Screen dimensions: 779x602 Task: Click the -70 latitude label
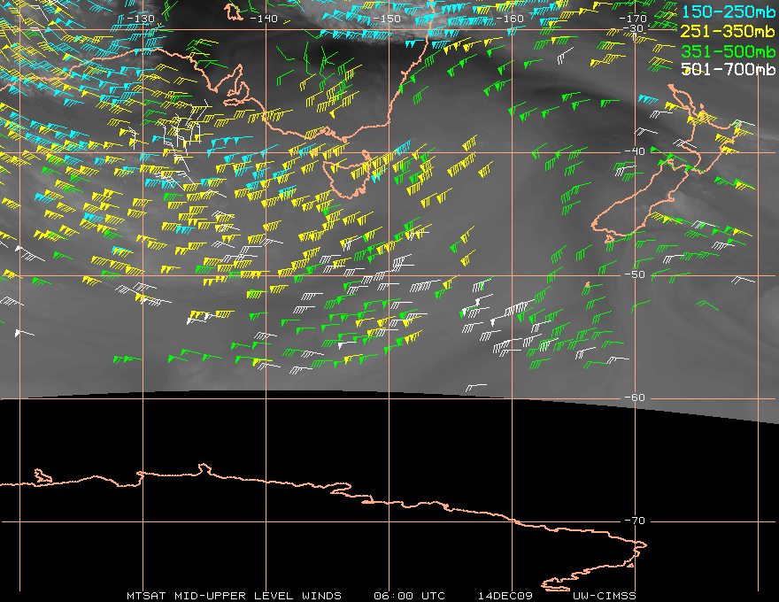pyautogui.click(x=634, y=521)
